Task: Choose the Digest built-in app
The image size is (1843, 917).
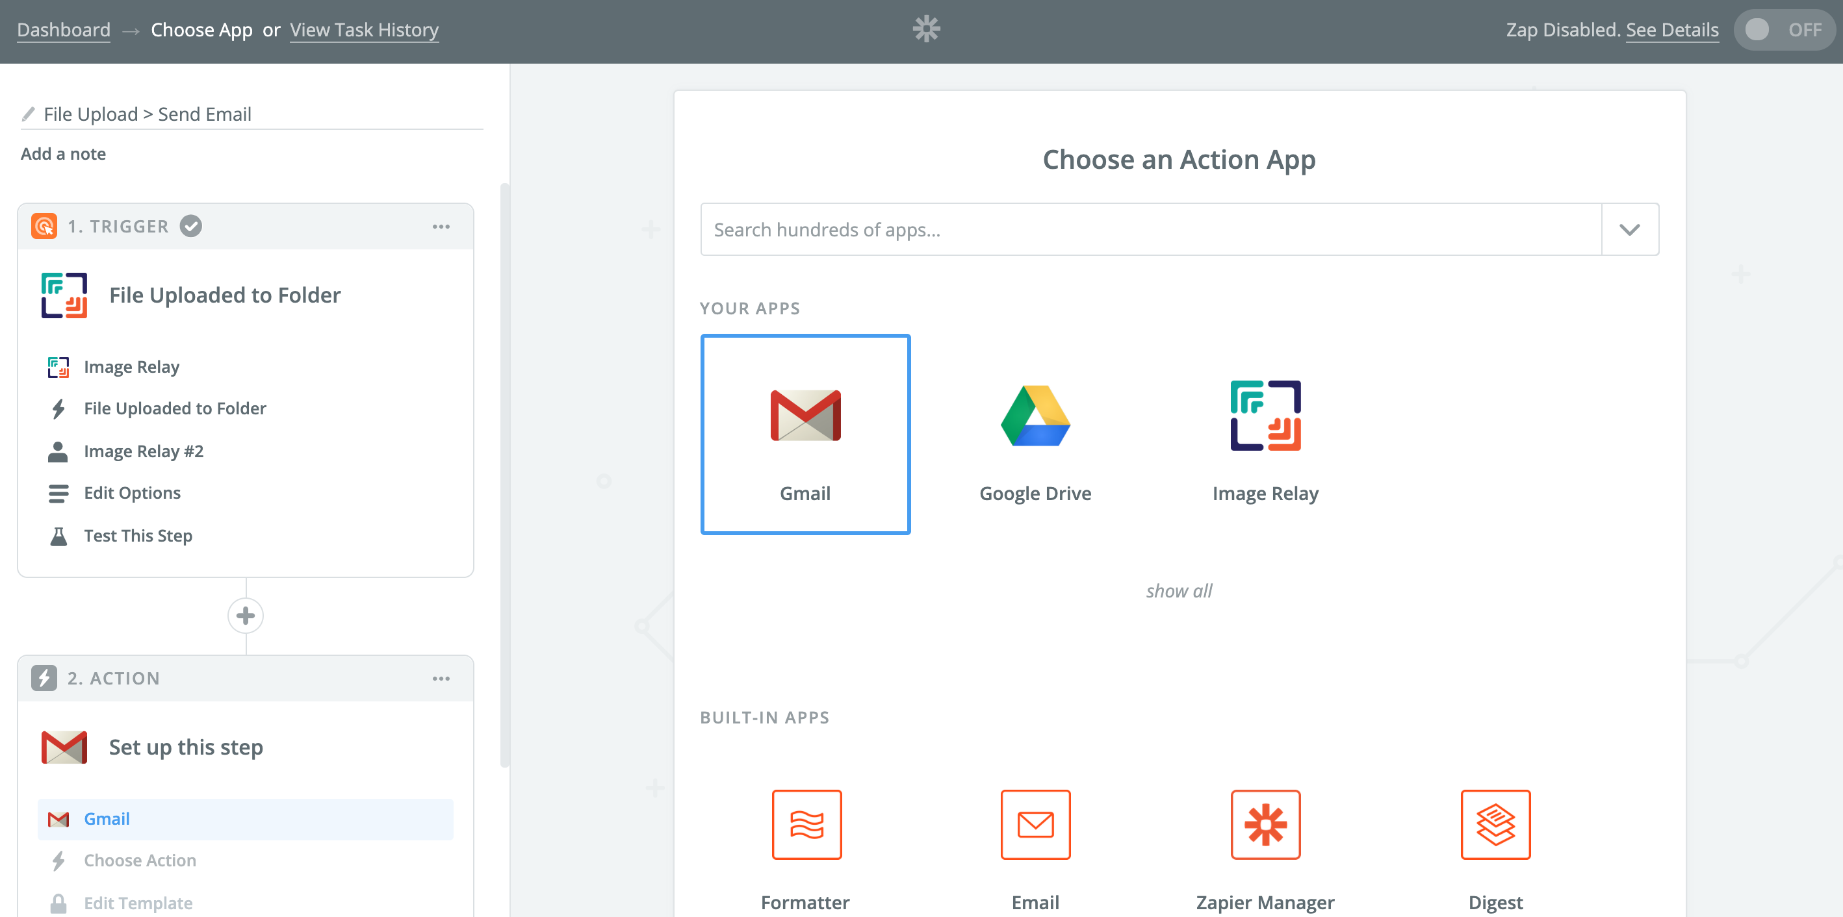Action: pyautogui.click(x=1495, y=851)
